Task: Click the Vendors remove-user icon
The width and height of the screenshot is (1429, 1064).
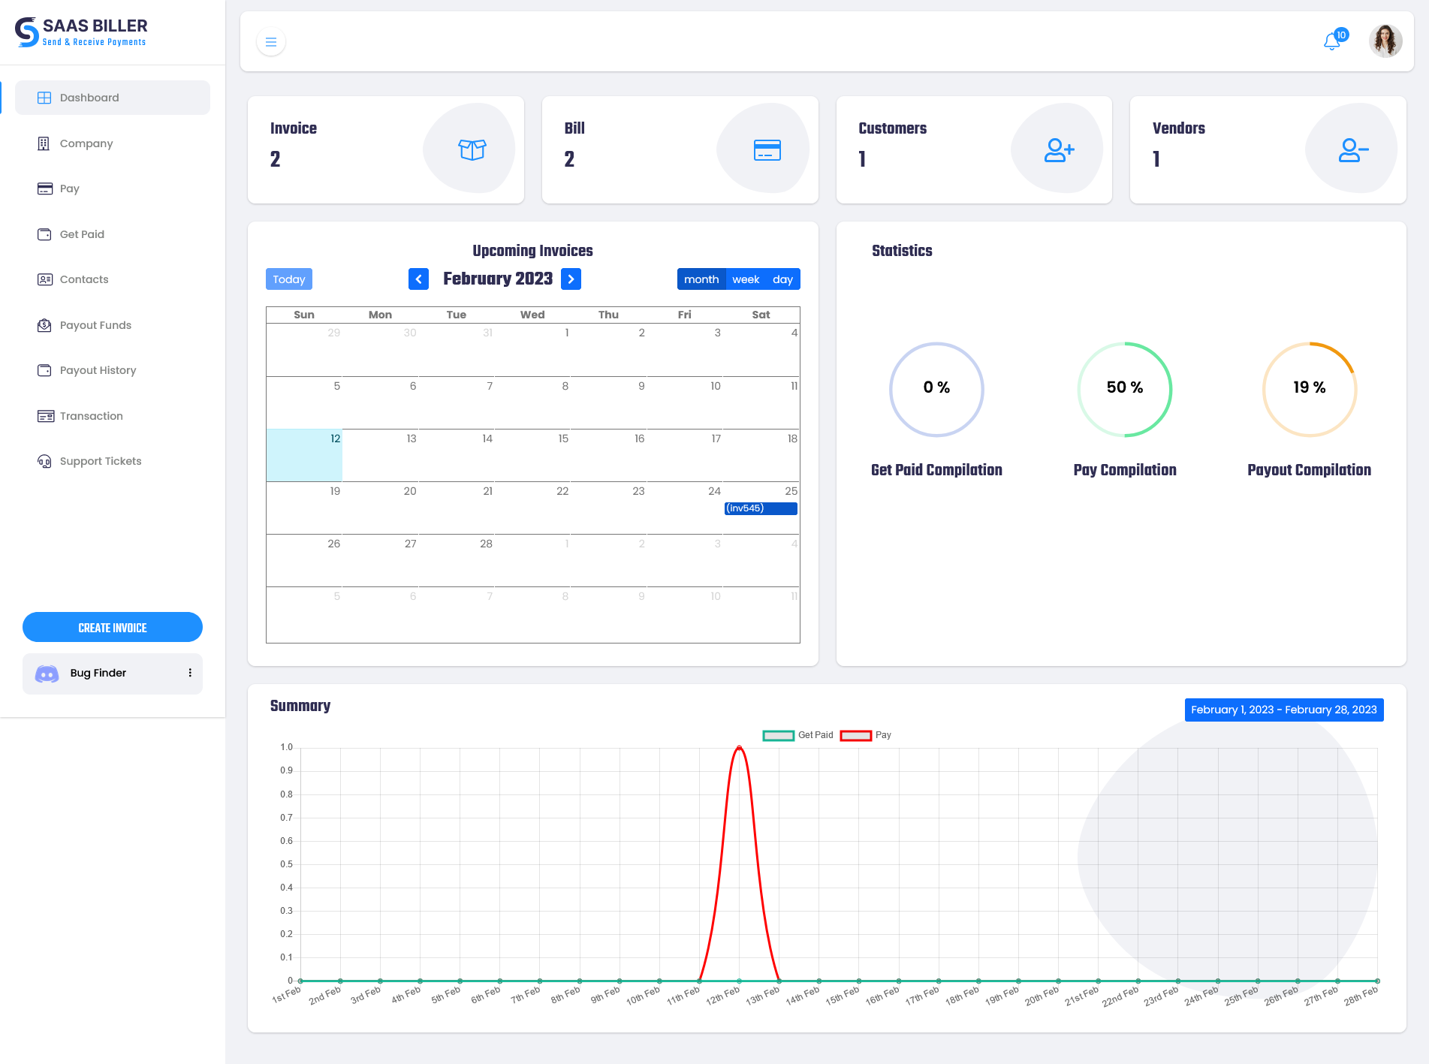Action: click(1353, 150)
